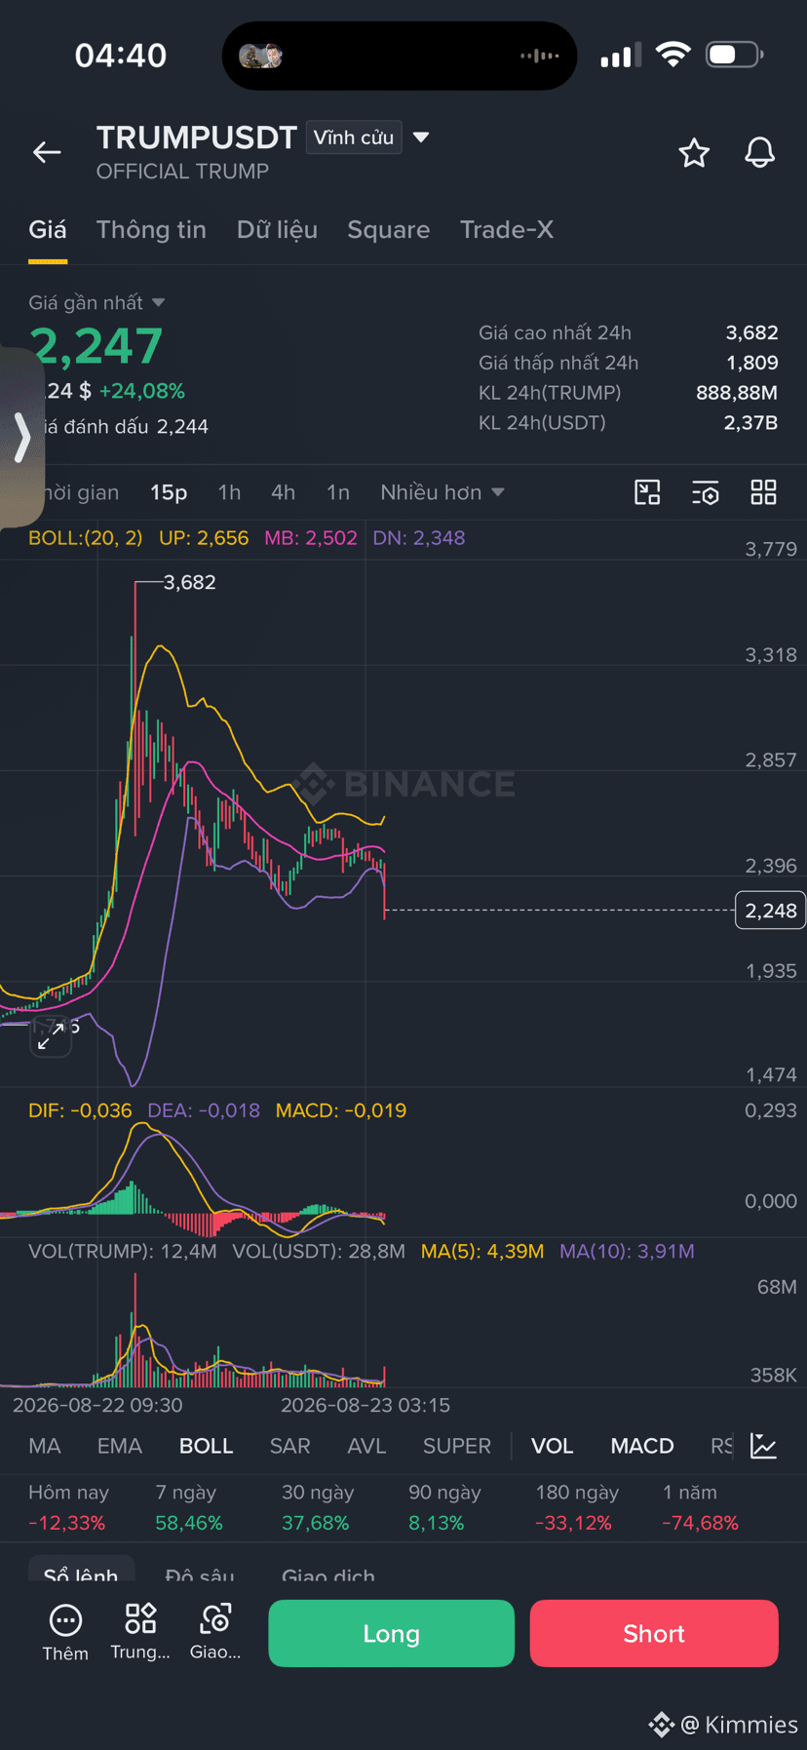Switch to the Thông tin tab
This screenshot has width=807, height=1750.
tap(151, 230)
